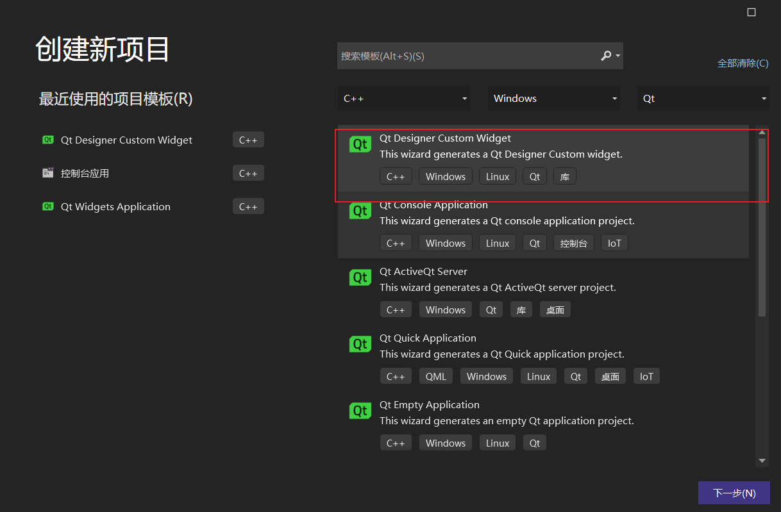Click the Qt icon beside Qt Empty Application
The width and height of the screenshot is (781, 512).
(x=360, y=410)
